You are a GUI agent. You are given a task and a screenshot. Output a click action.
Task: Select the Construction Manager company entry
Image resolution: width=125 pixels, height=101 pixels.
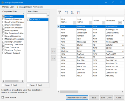coord(15,22)
